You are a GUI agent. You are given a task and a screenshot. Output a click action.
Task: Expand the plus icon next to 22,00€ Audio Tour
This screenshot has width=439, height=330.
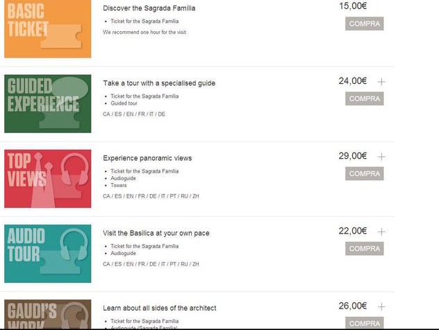(x=381, y=232)
